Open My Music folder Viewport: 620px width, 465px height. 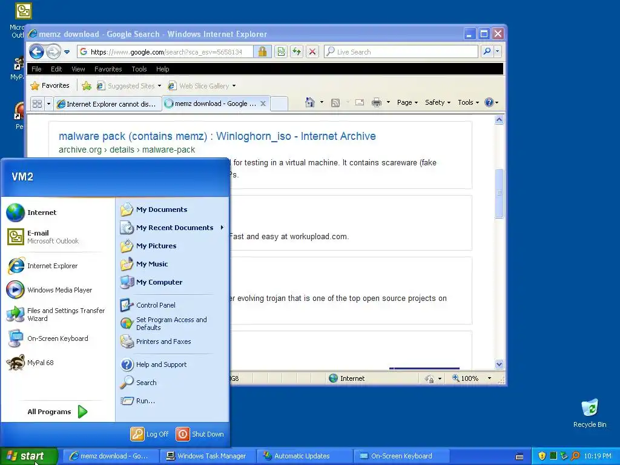pos(172,264)
